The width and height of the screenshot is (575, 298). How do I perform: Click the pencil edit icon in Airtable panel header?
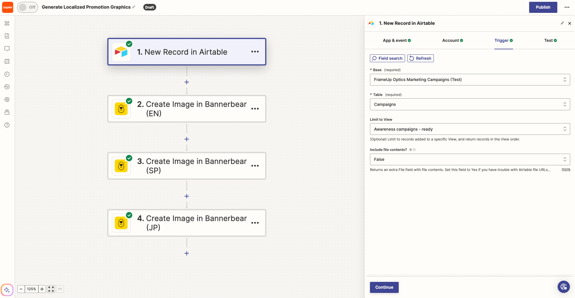tap(562, 23)
